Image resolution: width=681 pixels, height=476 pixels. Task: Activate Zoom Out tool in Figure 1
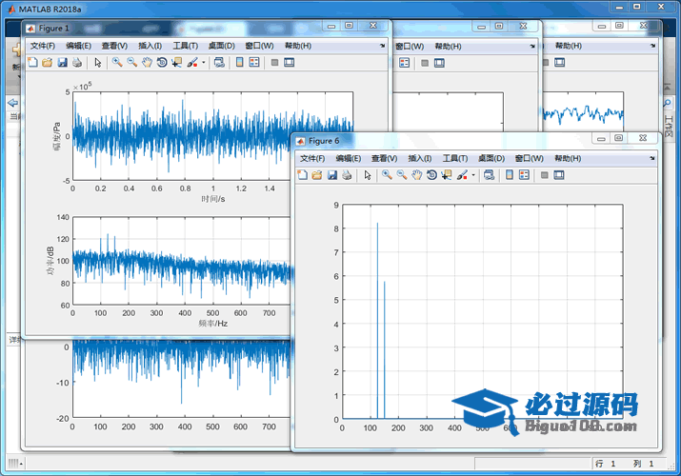tap(132, 63)
